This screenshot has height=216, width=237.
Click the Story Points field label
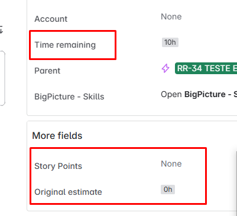point(58,166)
